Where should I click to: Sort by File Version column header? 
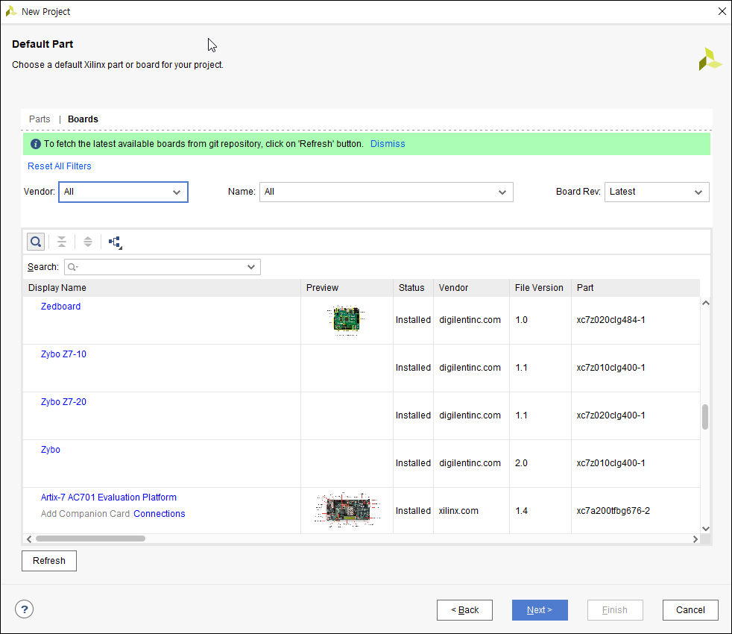point(540,288)
